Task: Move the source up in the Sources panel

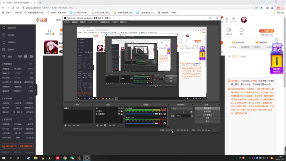Action: coord(110,126)
